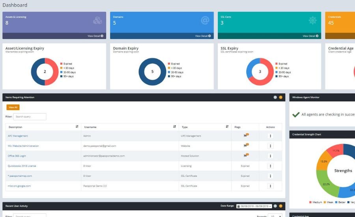
Task: Click the Credentials card showing 45
Action: coord(340,25)
